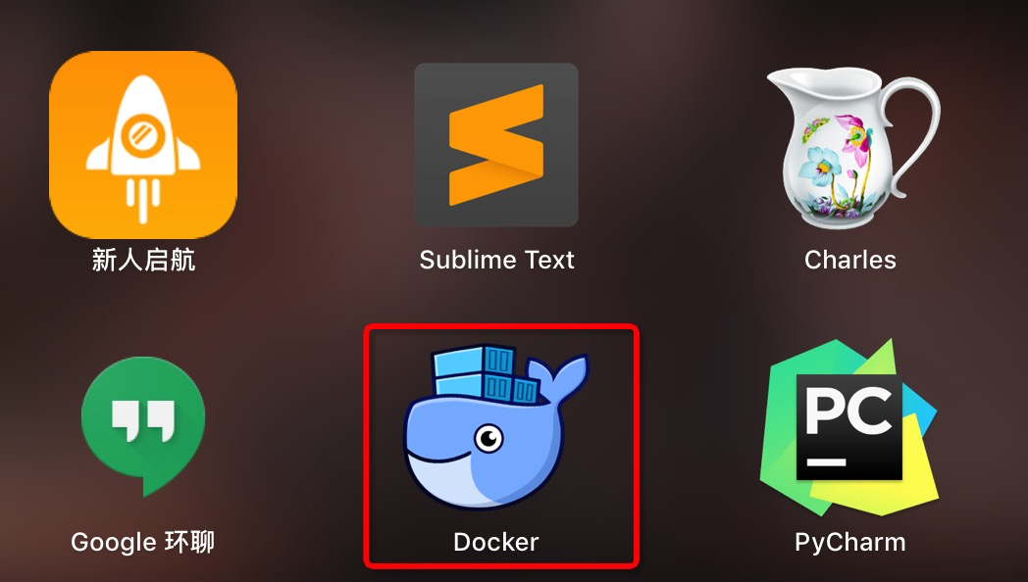Click the PyCharm label text
Image resolution: width=1028 pixels, height=582 pixels.
pos(849,542)
